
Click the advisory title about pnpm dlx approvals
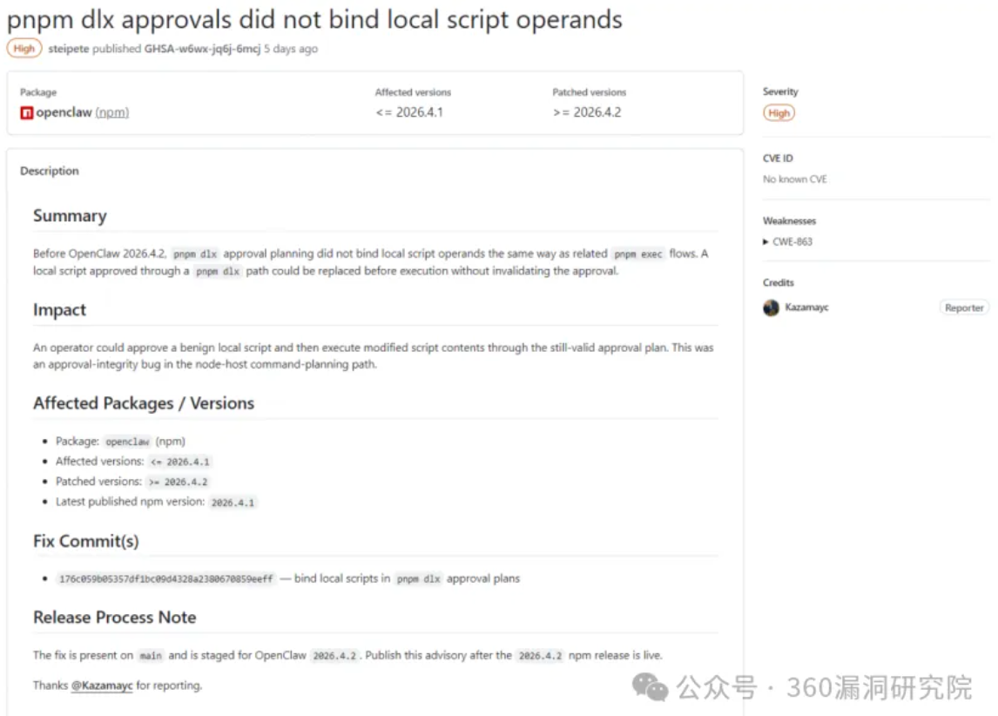click(314, 19)
